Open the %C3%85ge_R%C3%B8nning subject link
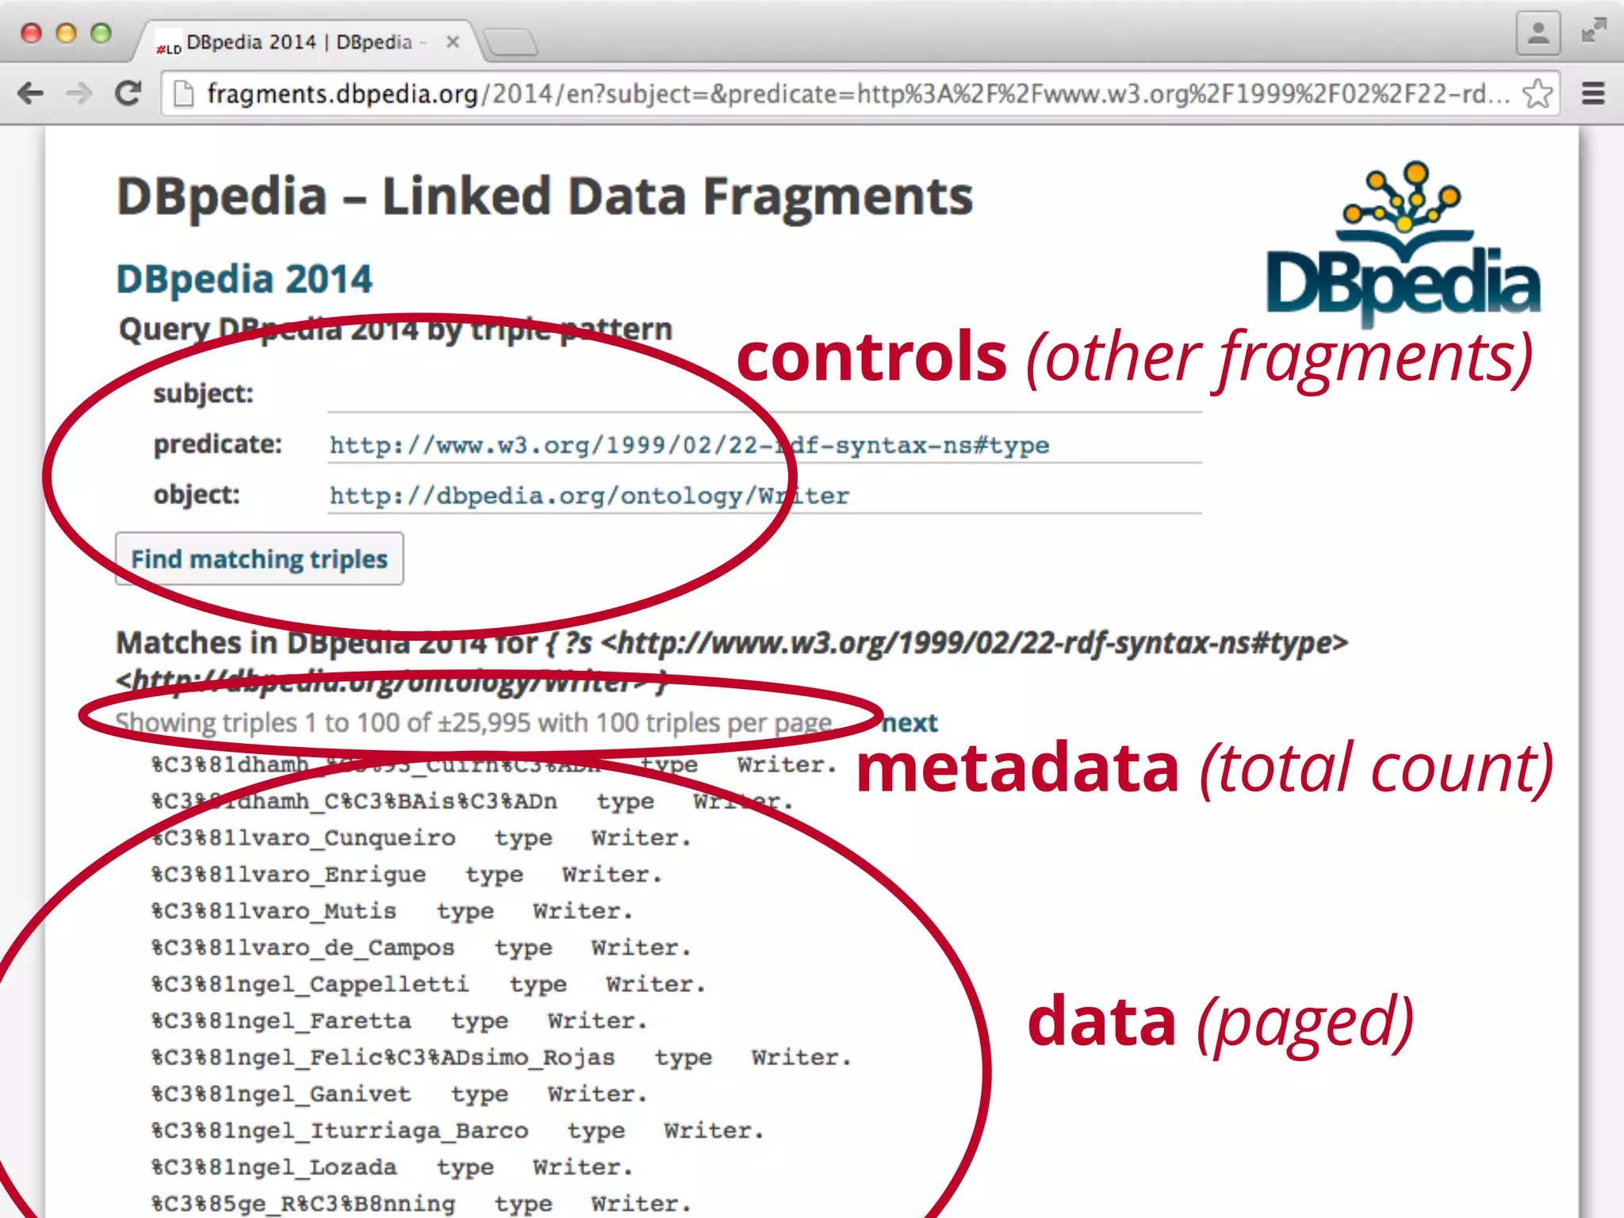The height and width of the screenshot is (1218, 1624). [x=304, y=1204]
